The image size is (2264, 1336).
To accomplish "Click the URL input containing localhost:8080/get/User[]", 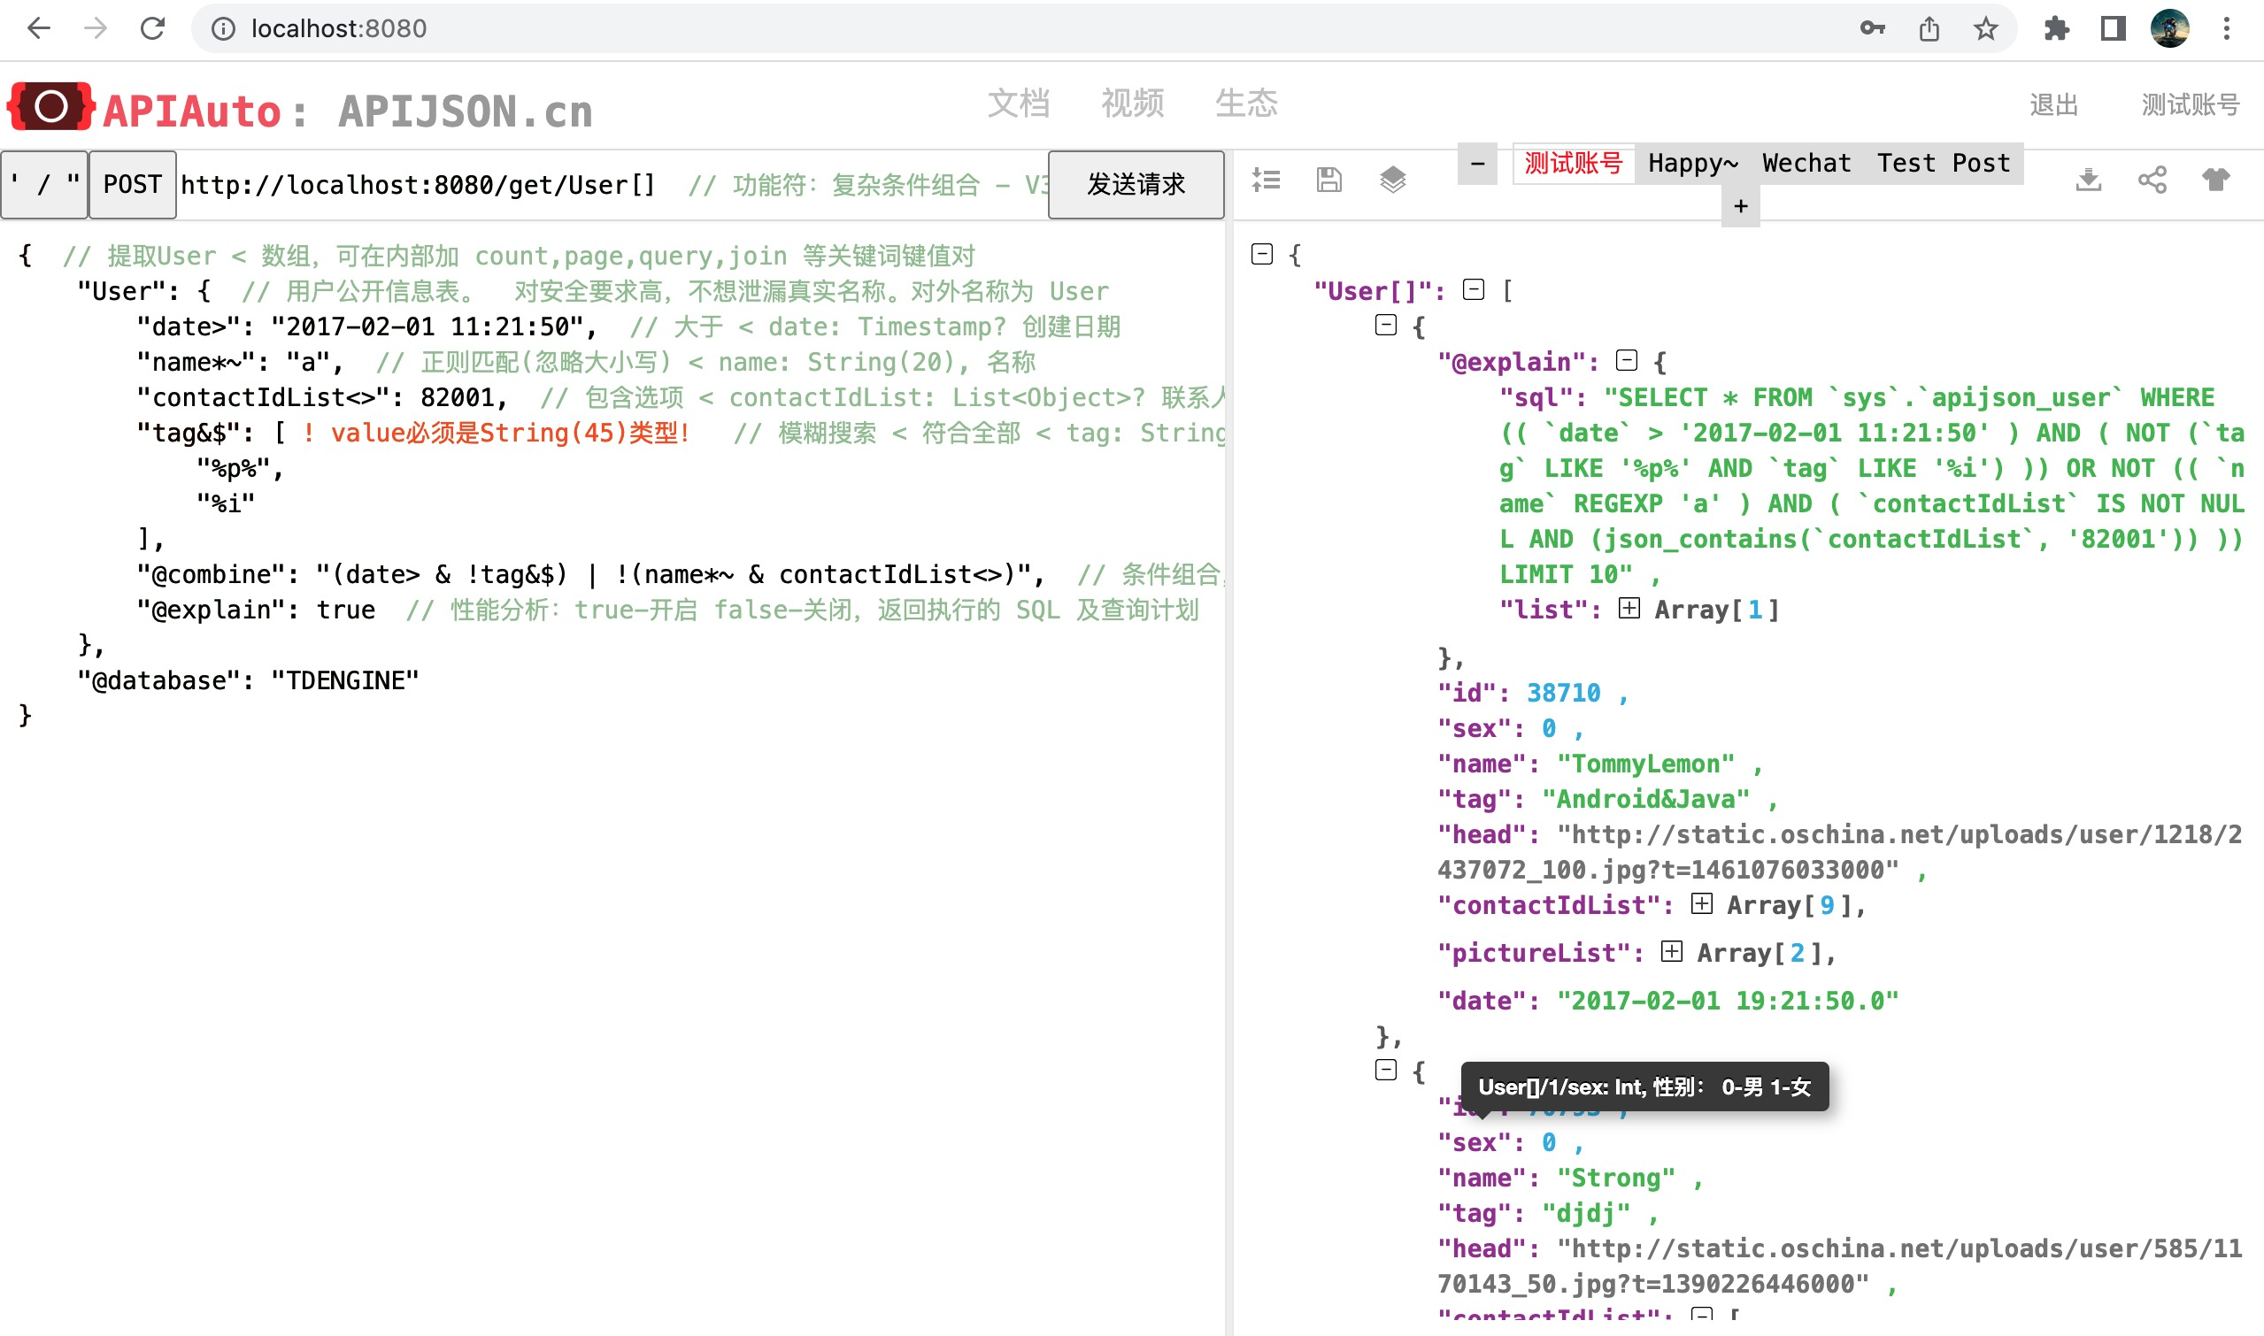I will (414, 184).
